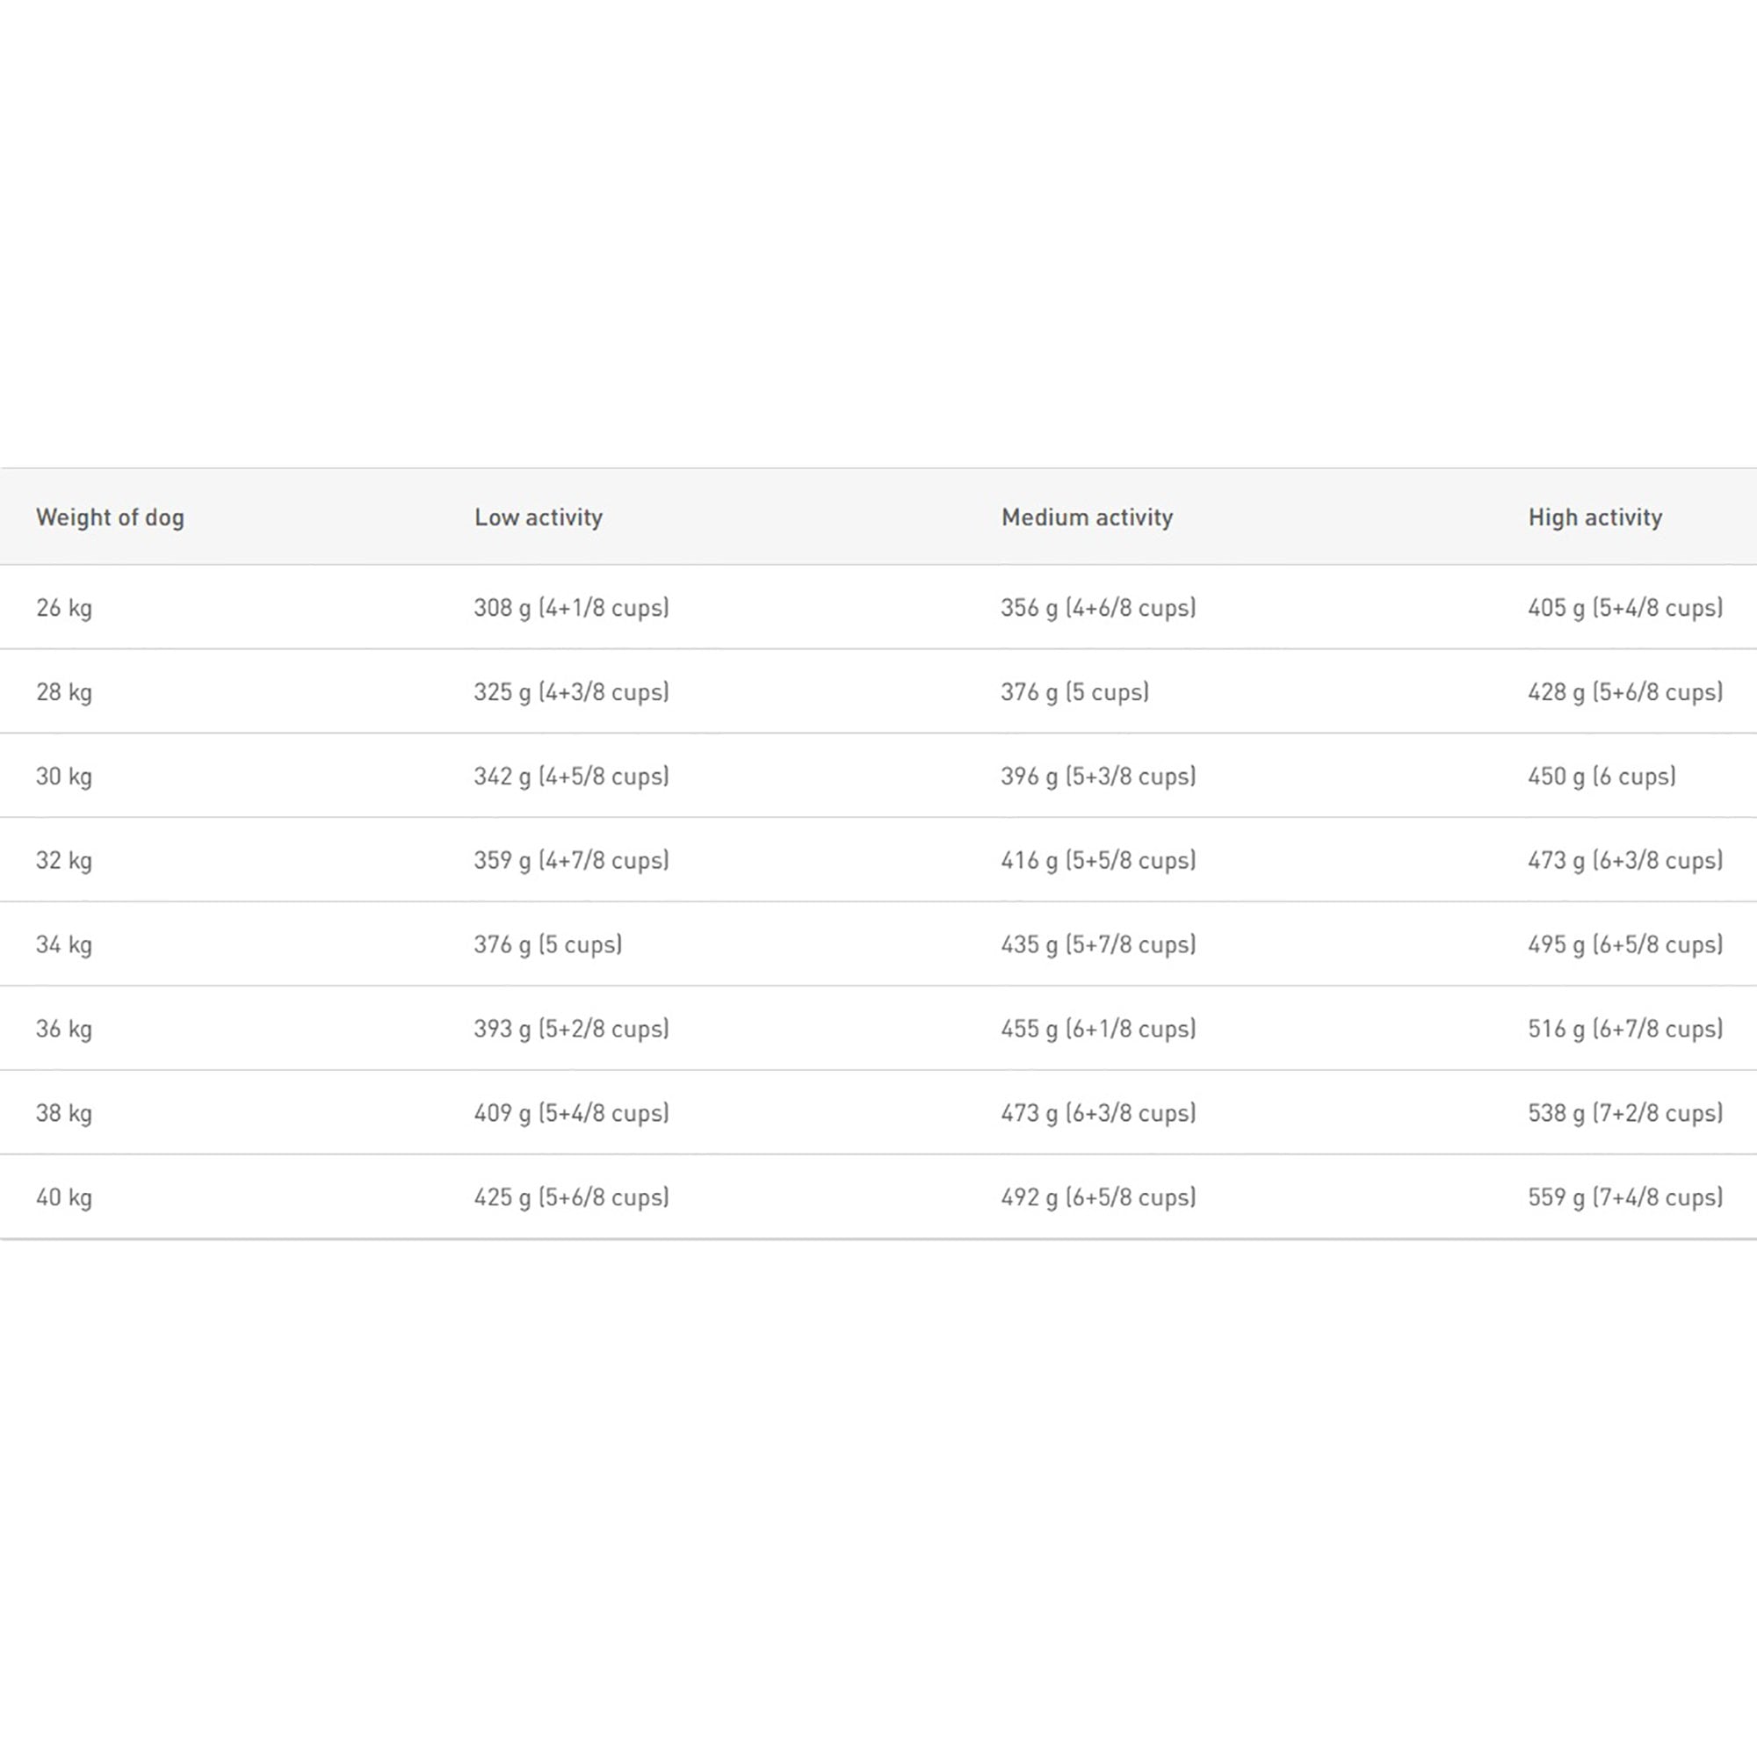
Task: Click the 538 g (7+2/8 cups) cell
Action: (x=1625, y=1113)
